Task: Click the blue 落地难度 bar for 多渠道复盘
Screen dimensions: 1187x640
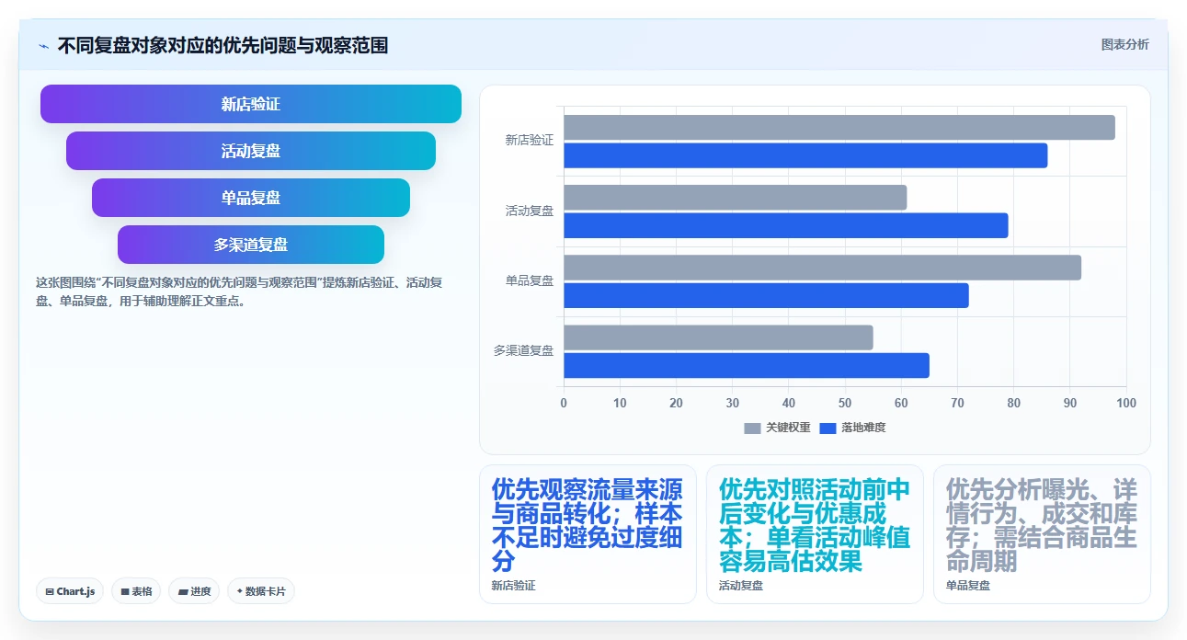Action: [x=747, y=365]
